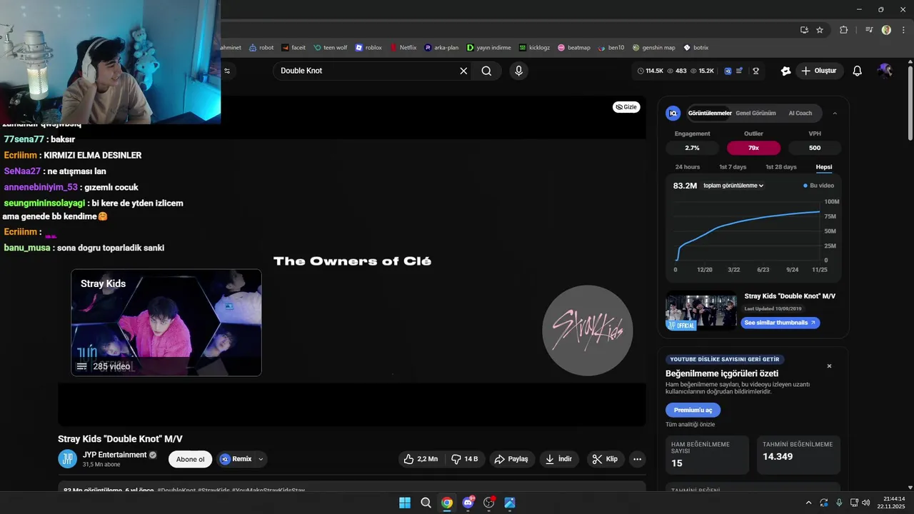
Task: Share the video with Paylaş
Action: point(511,459)
